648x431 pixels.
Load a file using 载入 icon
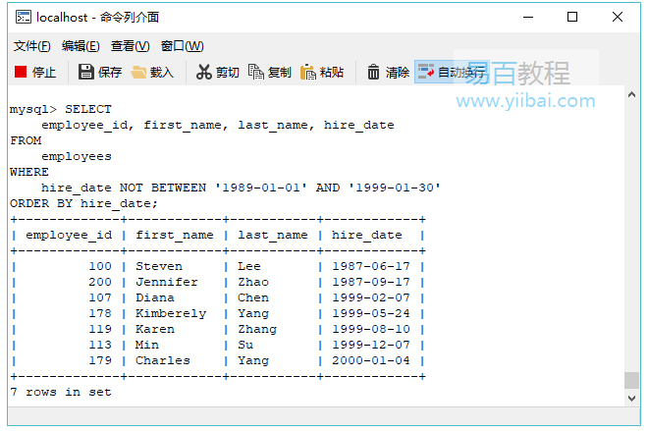[x=139, y=72]
